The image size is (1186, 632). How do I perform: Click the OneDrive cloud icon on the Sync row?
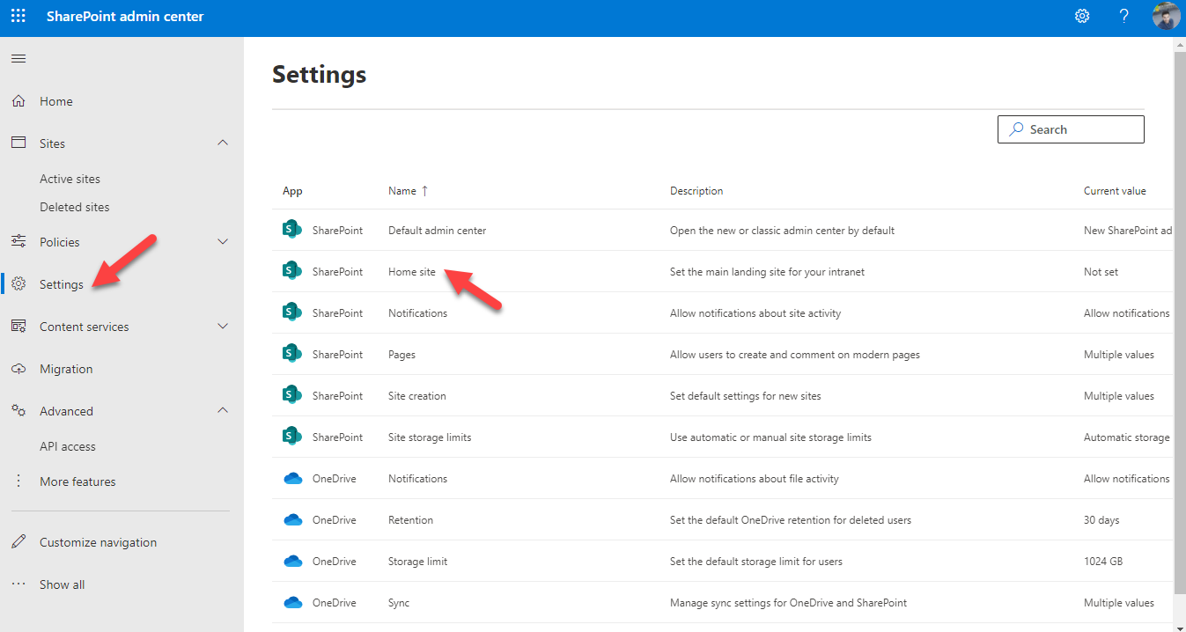(x=292, y=602)
